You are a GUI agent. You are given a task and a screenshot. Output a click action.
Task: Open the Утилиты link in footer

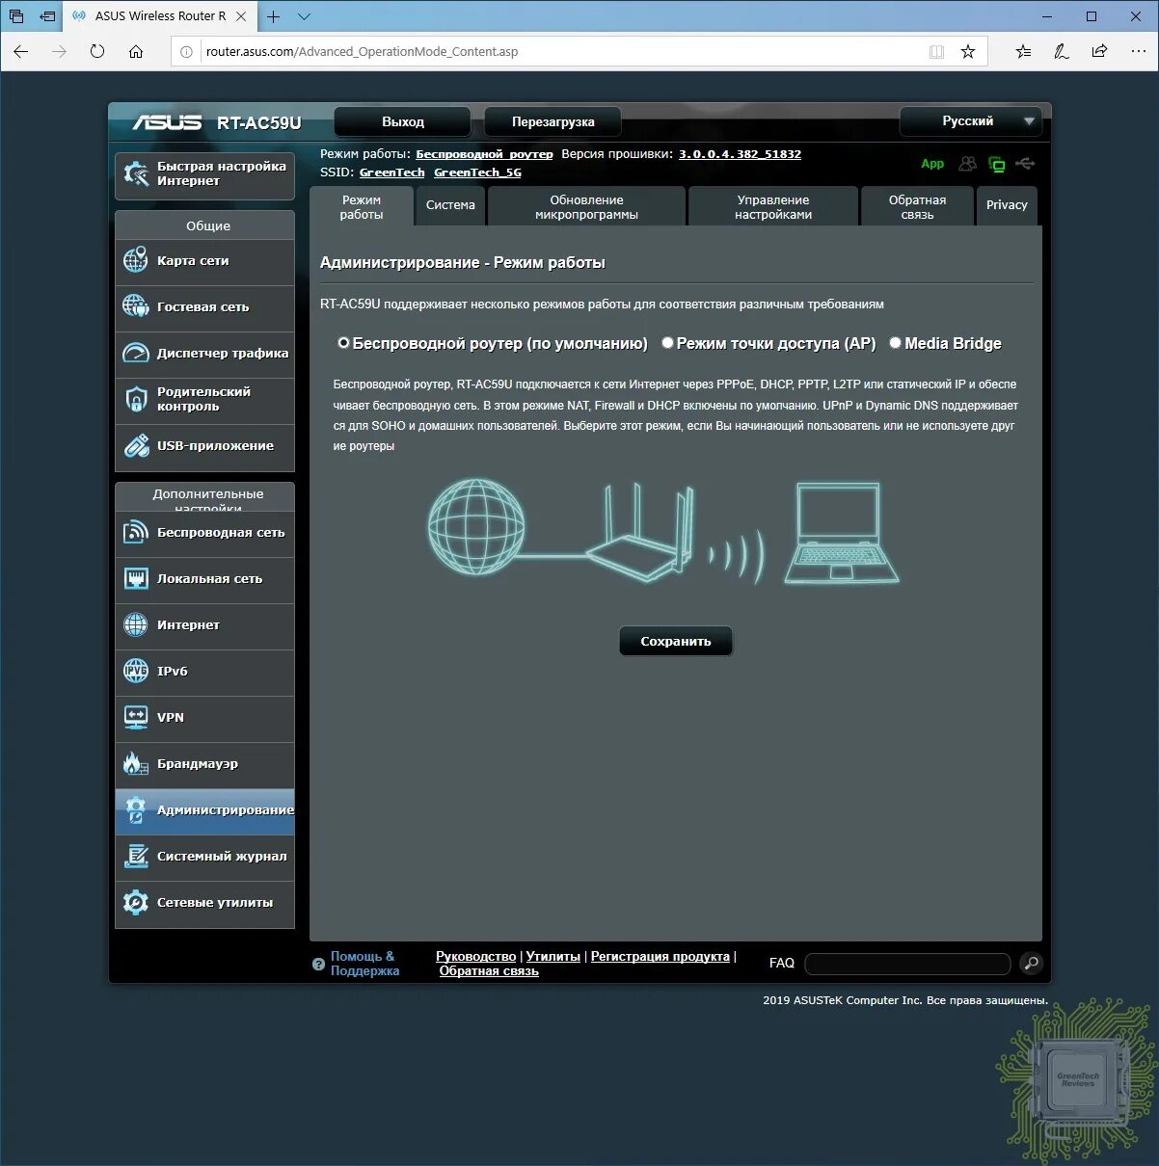tap(553, 956)
